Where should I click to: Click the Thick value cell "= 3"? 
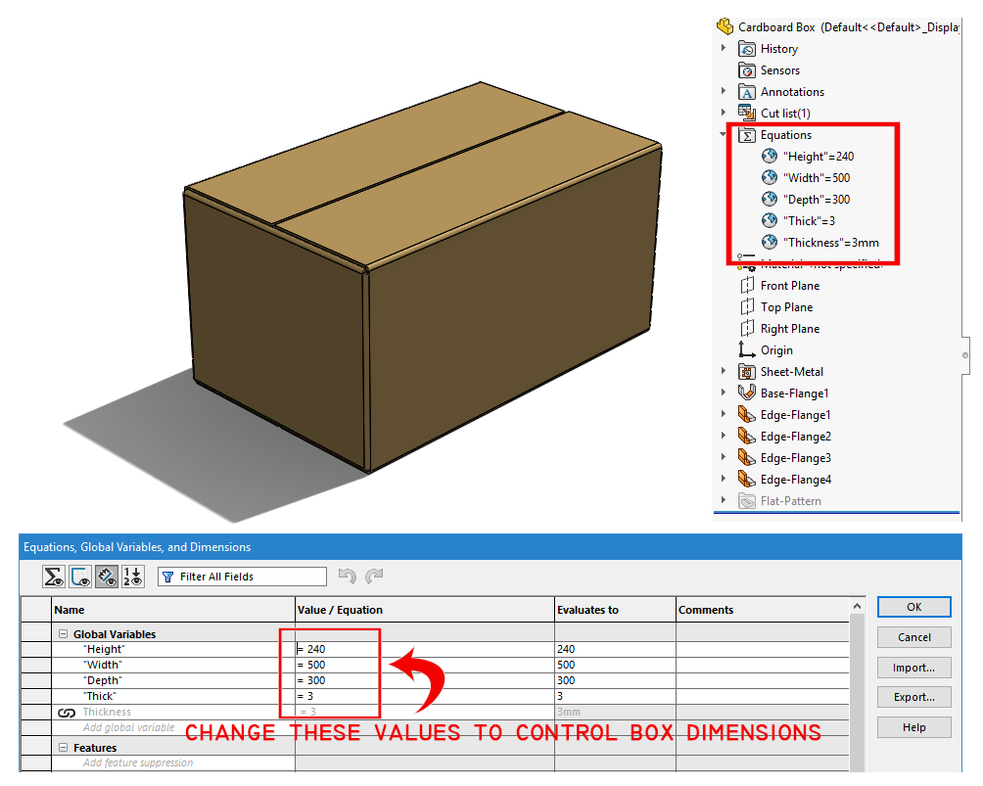click(424, 696)
